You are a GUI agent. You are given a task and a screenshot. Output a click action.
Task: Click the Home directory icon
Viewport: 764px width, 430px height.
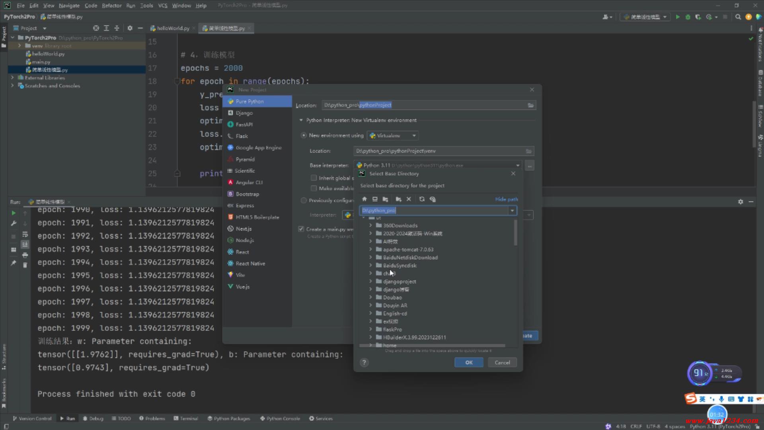tap(364, 199)
